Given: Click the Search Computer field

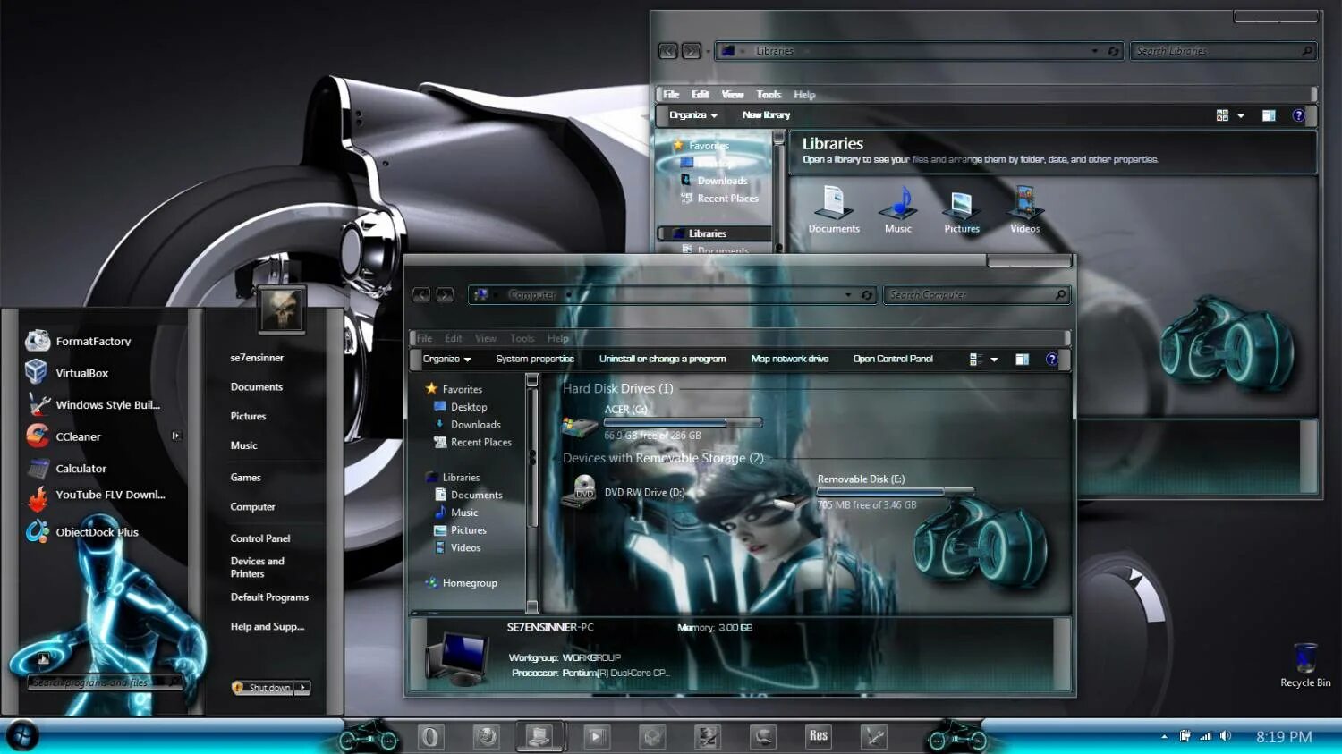Looking at the screenshot, I should click(975, 294).
